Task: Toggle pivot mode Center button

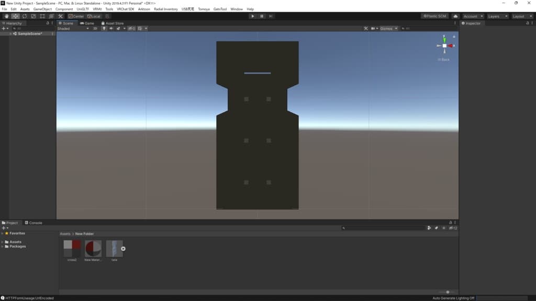Action: pyautogui.click(x=75, y=16)
